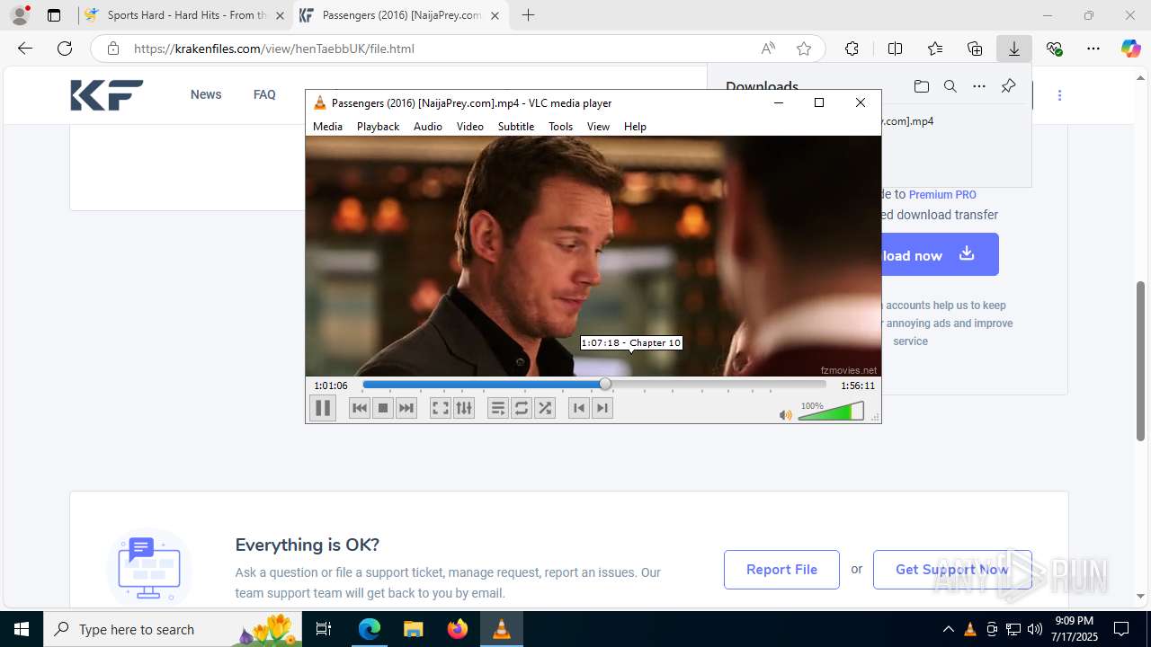Open Edge tab actions menu

tap(54, 15)
